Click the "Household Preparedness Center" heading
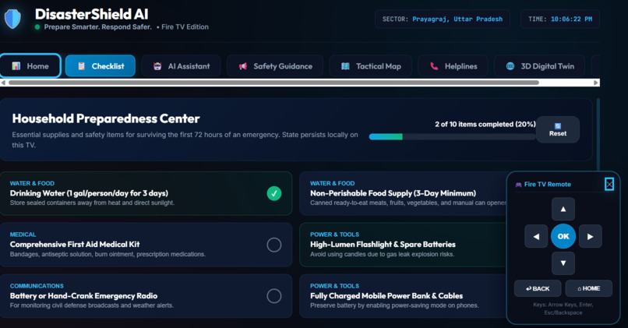The width and height of the screenshot is (628, 328). [106, 118]
